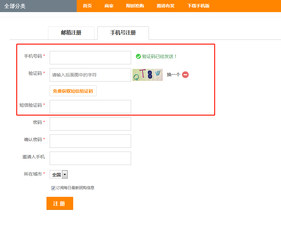Viewport: 281px width, 229px height.
Task: Click the 确认密码 input field
Action: pos(90,141)
